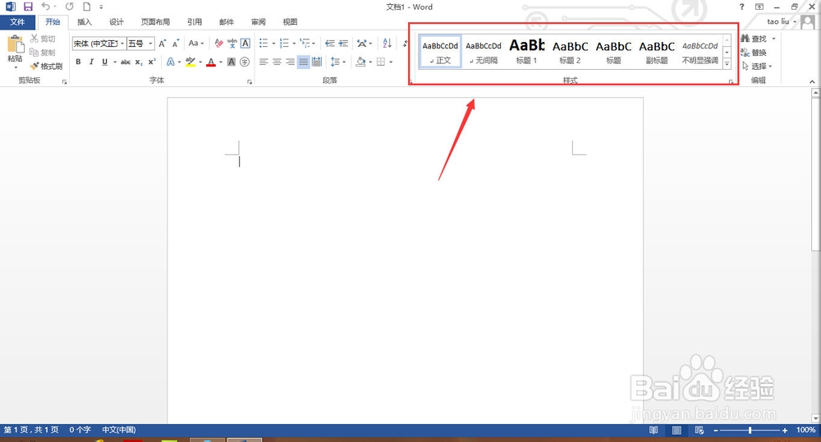The width and height of the screenshot is (821, 442).
Task: Create new document from quick access toolbar
Action: pos(87,7)
